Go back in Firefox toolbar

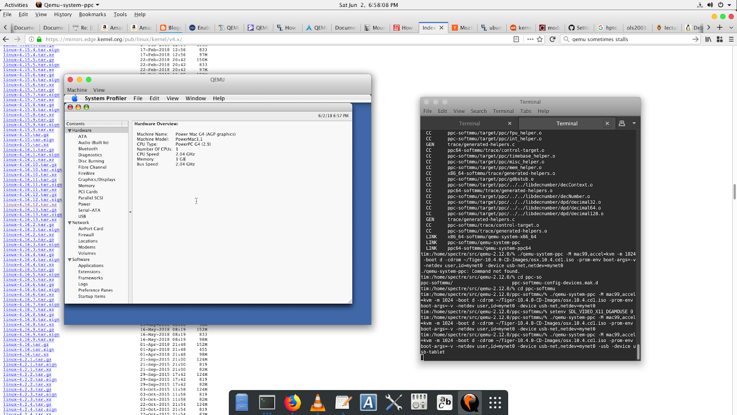pyautogui.click(x=6, y=39)
